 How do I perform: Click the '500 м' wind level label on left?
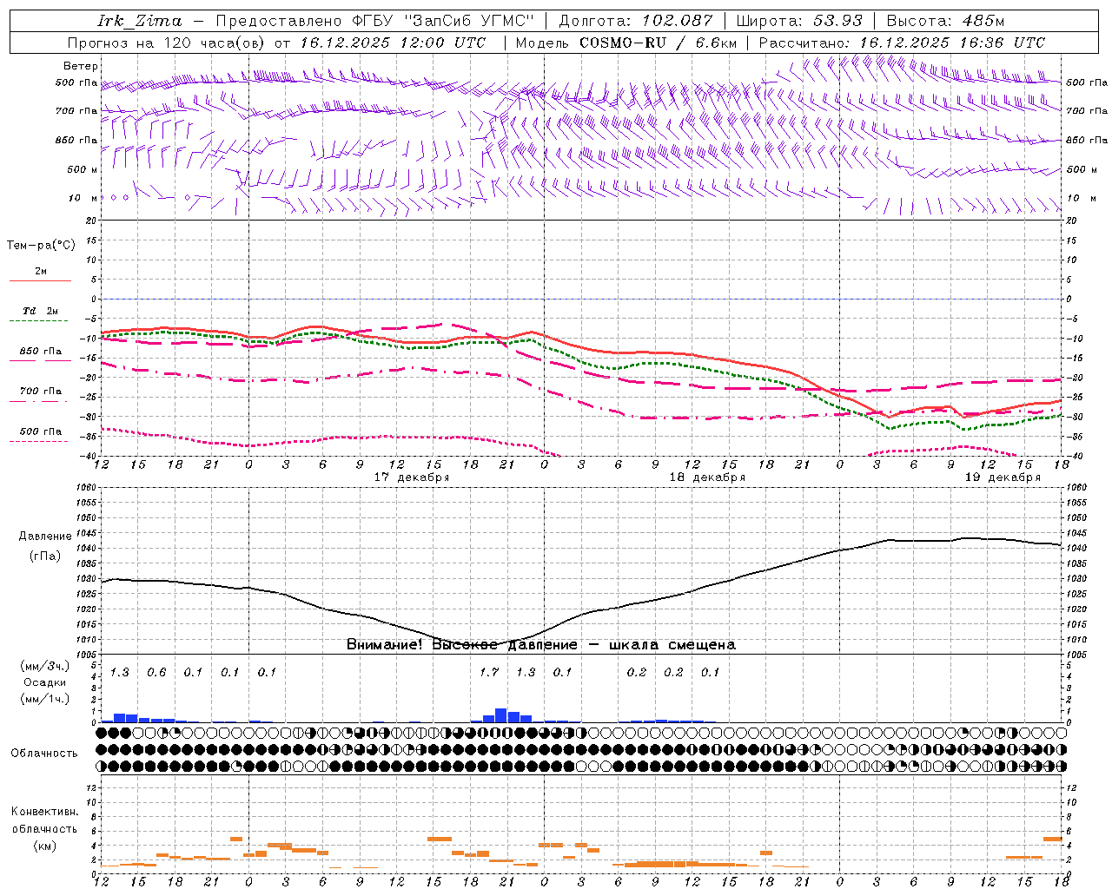pyautogui.click(x=83, y=170)
